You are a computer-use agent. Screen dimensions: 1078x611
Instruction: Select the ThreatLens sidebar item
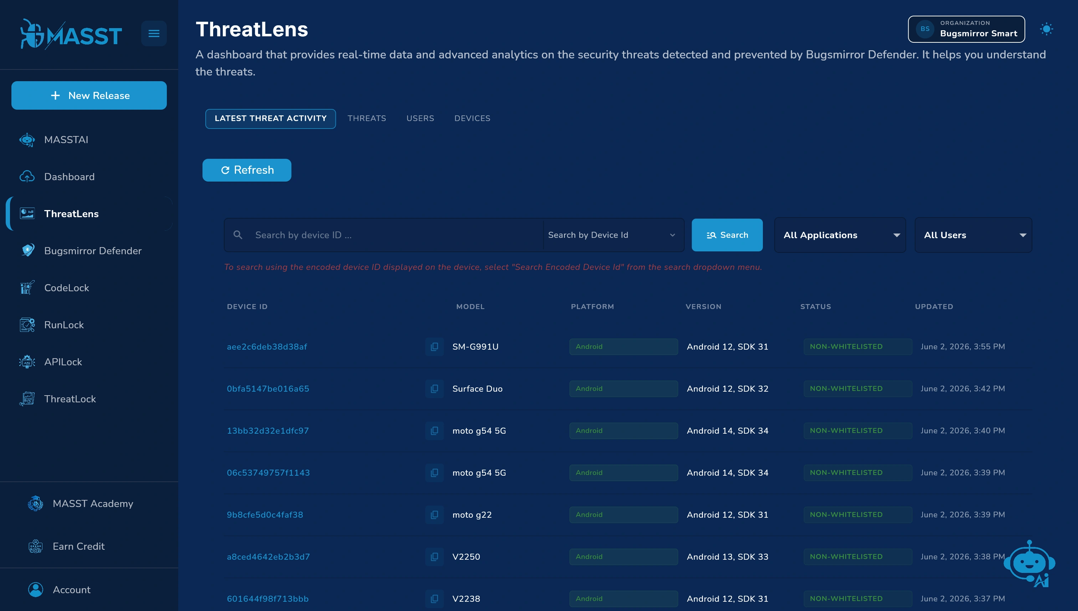[89, 214]
